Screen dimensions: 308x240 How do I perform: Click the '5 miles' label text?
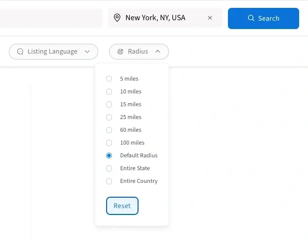click(x=129, y=79)
